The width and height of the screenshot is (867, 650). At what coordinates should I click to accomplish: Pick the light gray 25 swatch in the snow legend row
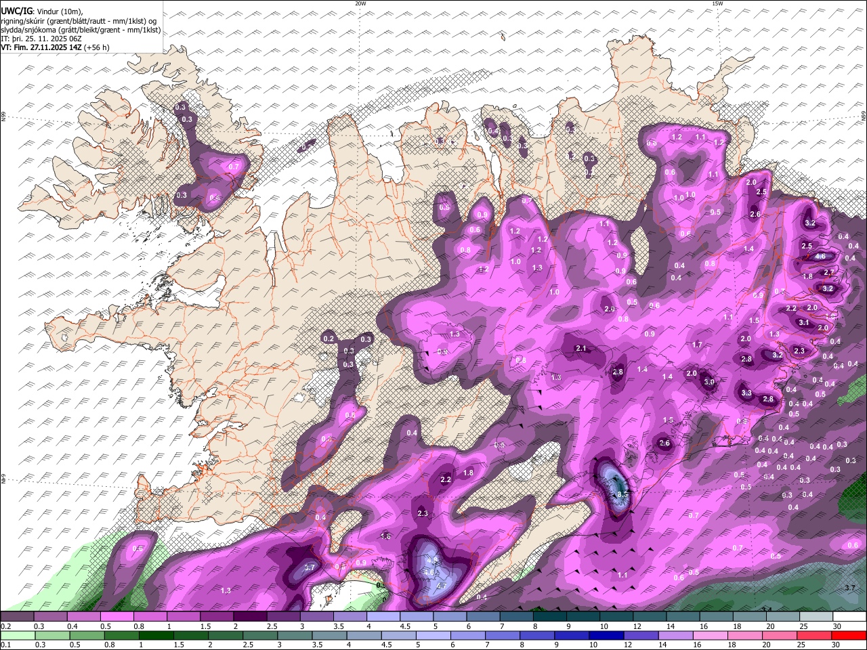tap(816, 616)
